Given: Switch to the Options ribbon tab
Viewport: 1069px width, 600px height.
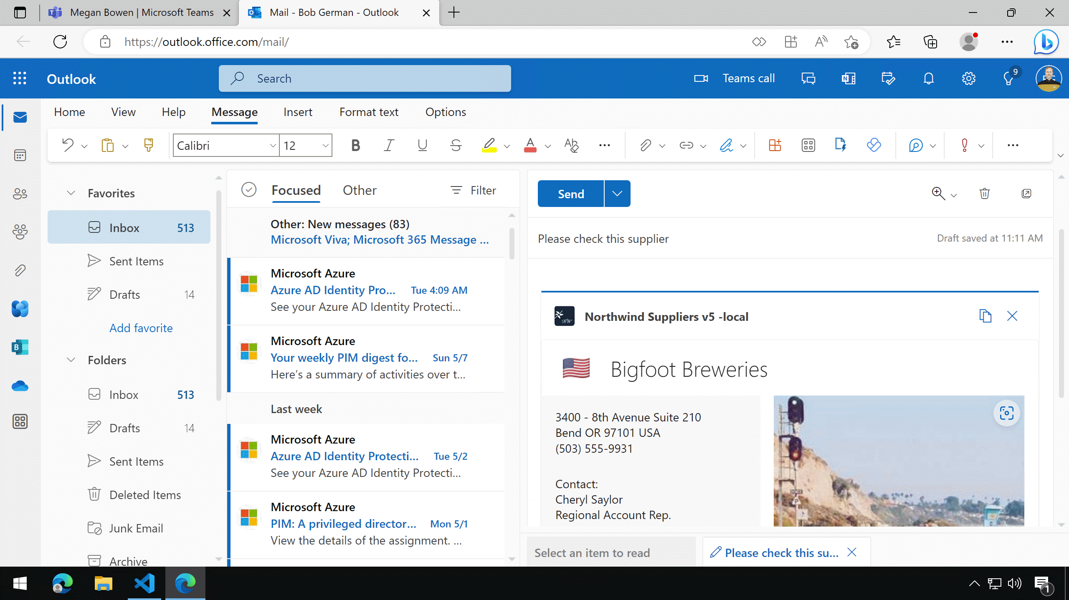Looking at the screenshot, I should (x=446, y=112).
